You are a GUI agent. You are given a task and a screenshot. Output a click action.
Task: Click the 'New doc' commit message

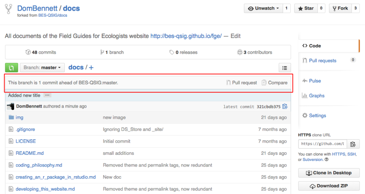[112, 177]
